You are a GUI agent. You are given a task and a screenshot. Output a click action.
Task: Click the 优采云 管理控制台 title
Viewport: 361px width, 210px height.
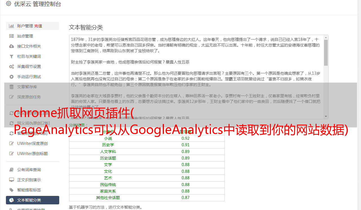click(38, 4)
